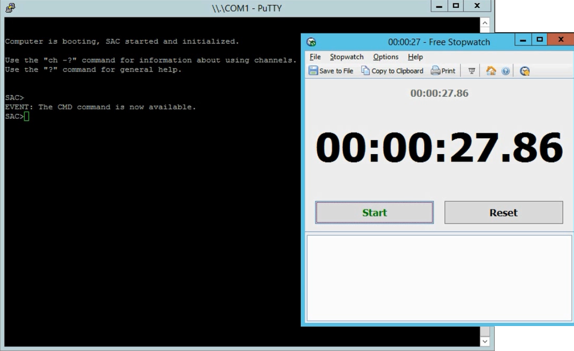Maximize the PuTTY window
This screenshot has height=351, width=574.
[455, 6]
